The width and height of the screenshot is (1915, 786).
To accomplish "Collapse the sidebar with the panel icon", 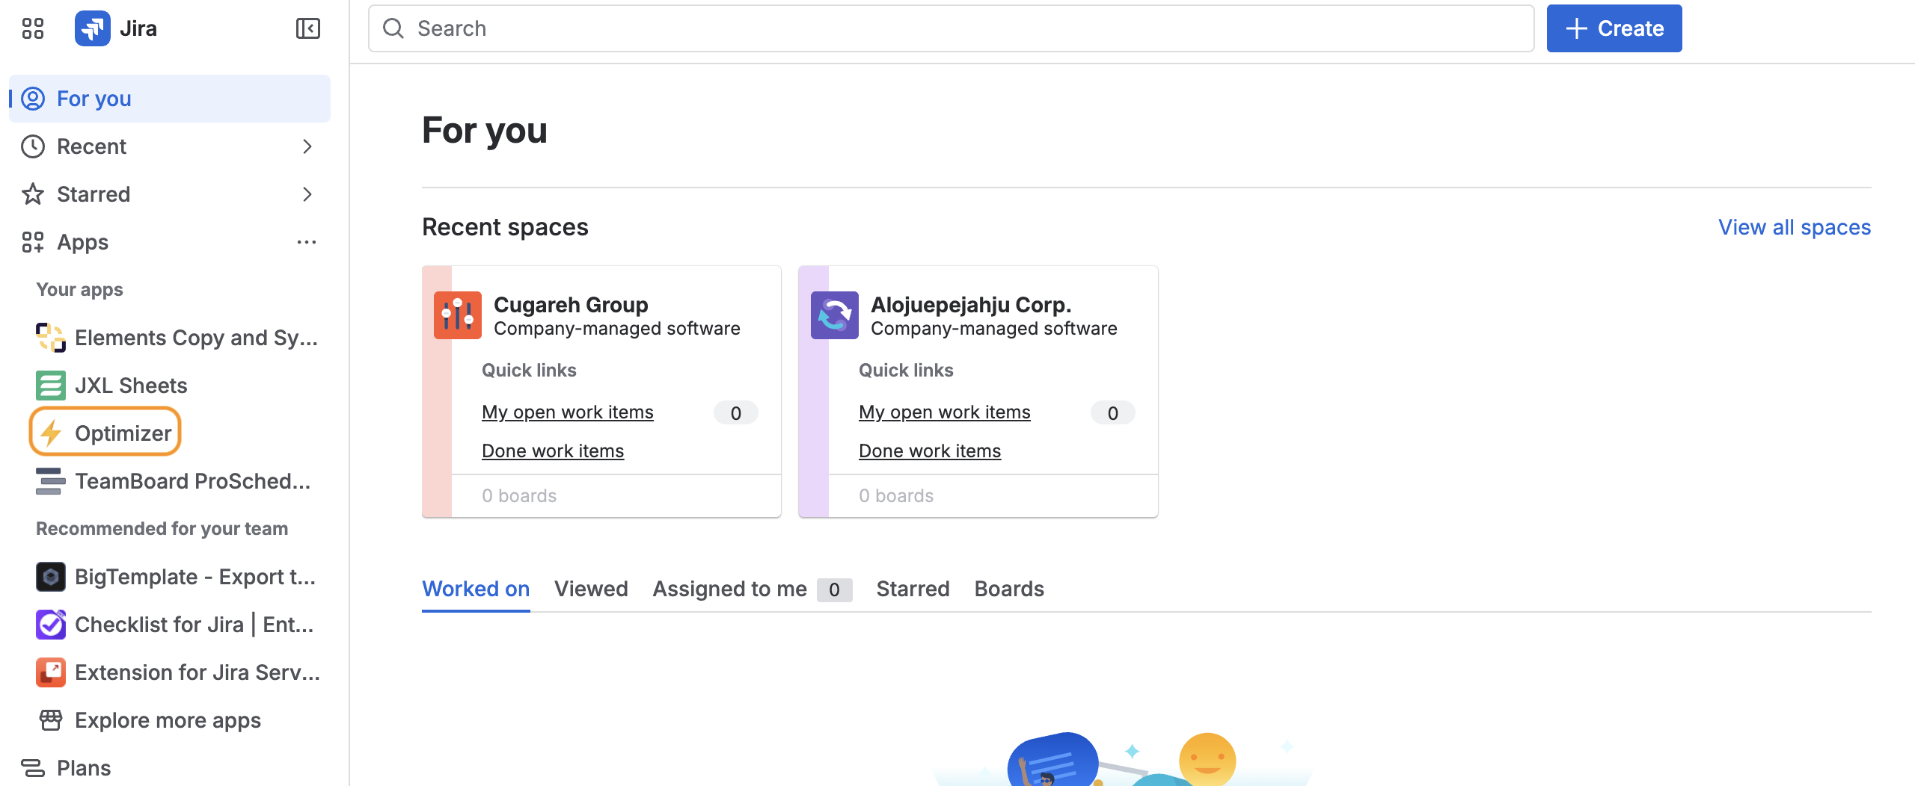I will tap(307, 28).
